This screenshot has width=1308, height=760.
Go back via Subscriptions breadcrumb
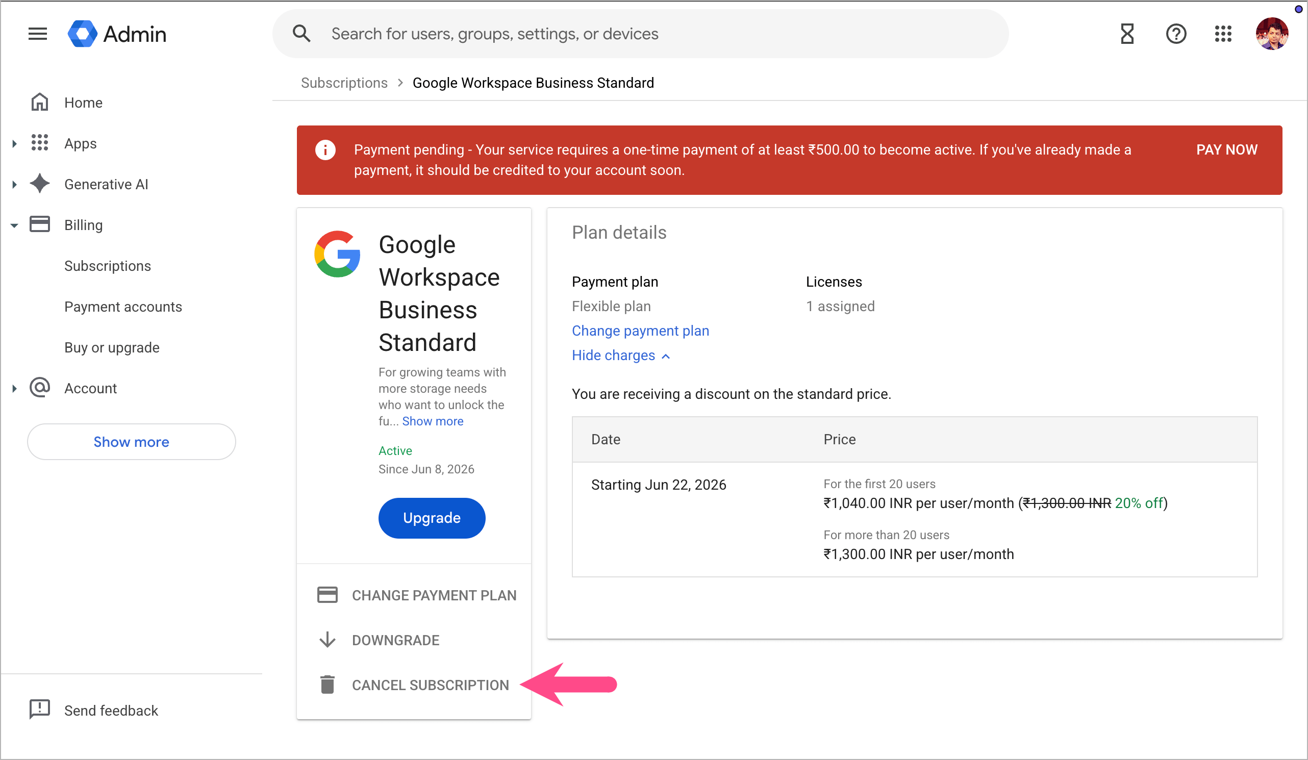pos(344,83)
